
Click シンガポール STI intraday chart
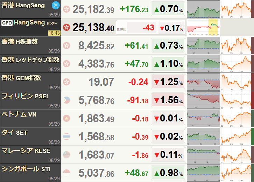coord(204,173)
